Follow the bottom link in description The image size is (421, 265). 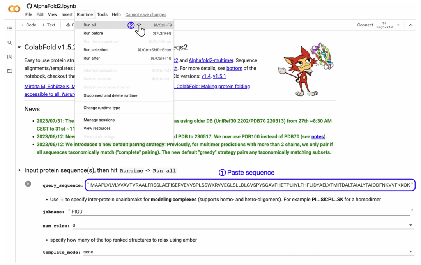(x=234, y=68)
